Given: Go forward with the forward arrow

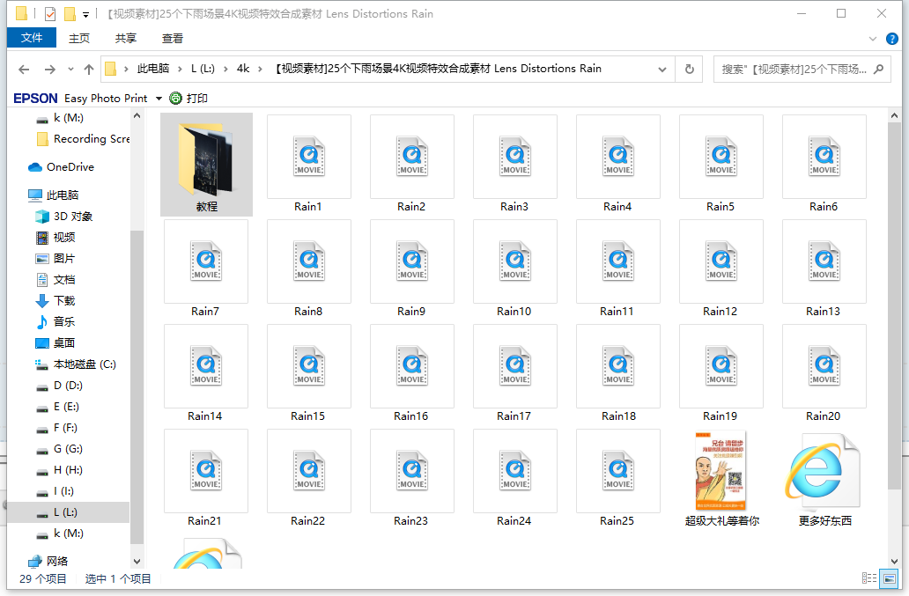Looking at the screenshot, I should (x=50, y=70).
